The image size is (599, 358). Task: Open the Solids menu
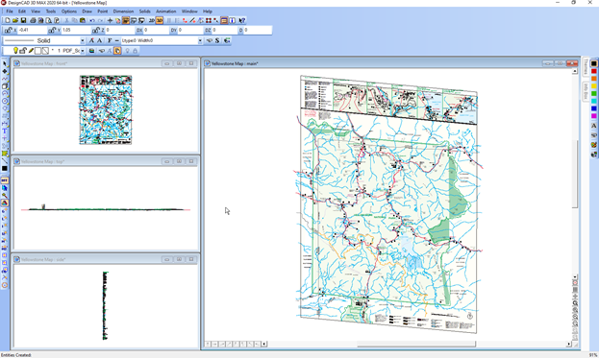pyautogui.click(x=144, y=12)
